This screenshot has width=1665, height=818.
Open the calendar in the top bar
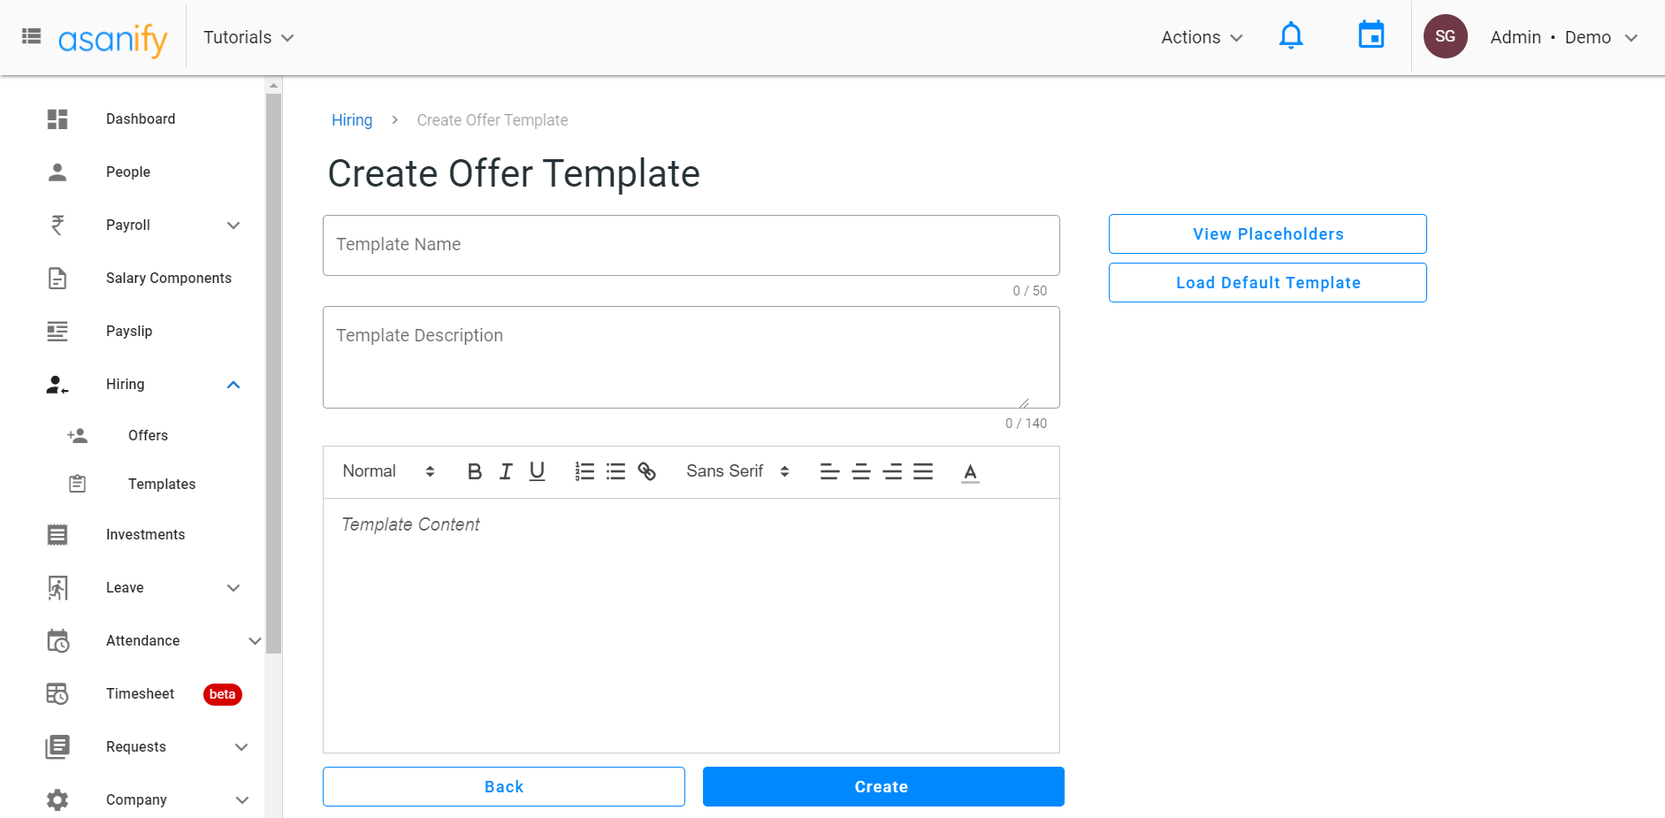pos(1371,36)
